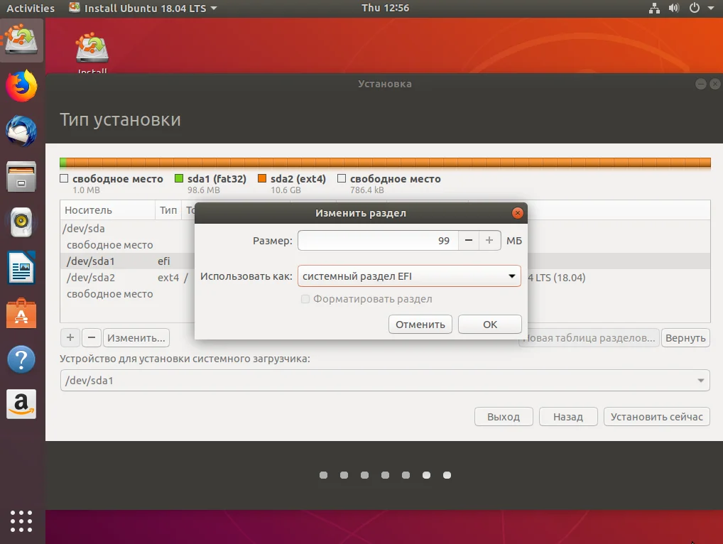Launch Firefox from the dock
723x544 pixels.
[x=21, y=86]
